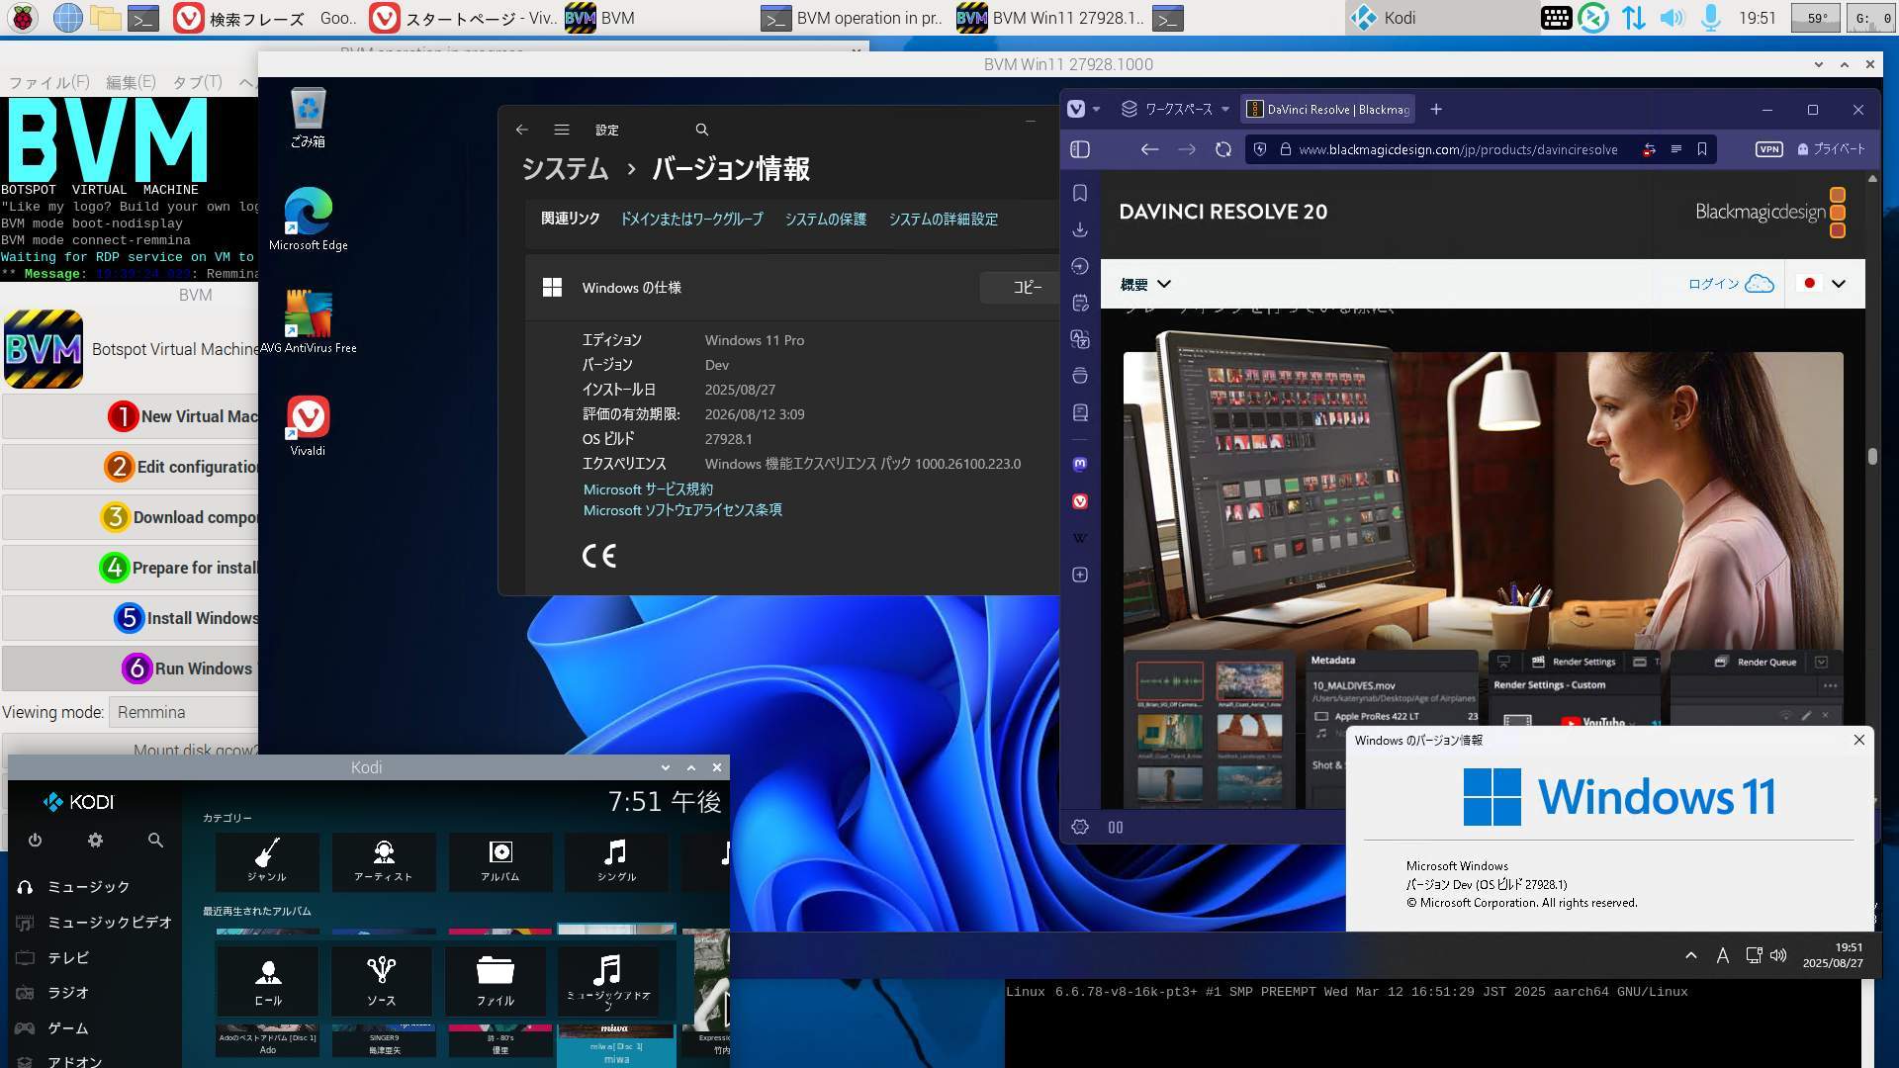
Task: Click Vivaldi URL address field
Action: 1458,149
